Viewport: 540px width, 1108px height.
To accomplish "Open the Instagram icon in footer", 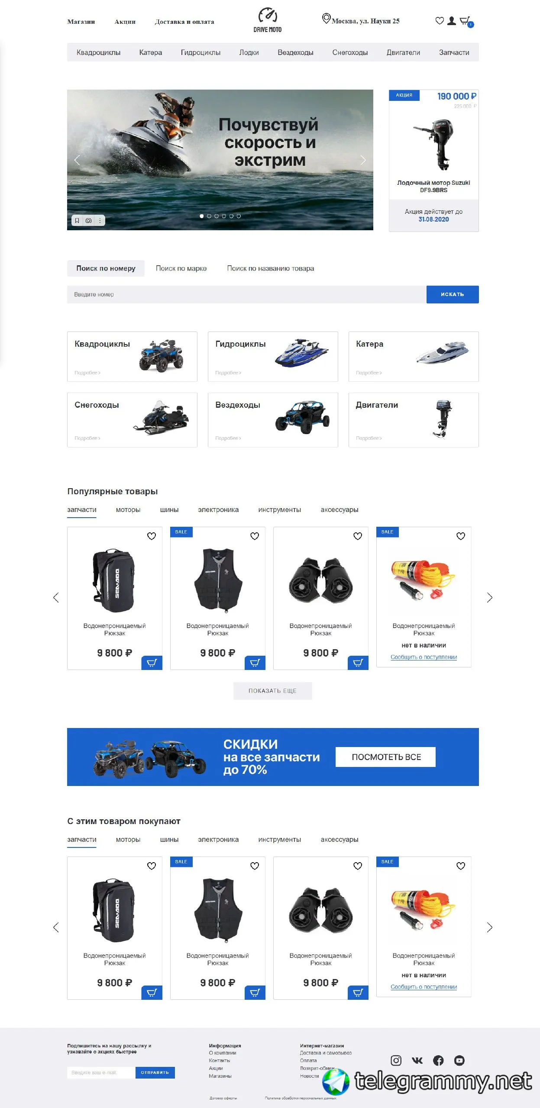I will (x=396, y=1060).
